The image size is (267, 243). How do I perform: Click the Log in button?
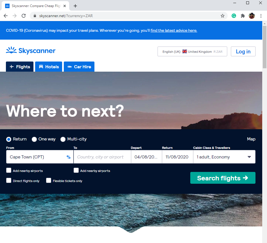[x=243, y=51]
